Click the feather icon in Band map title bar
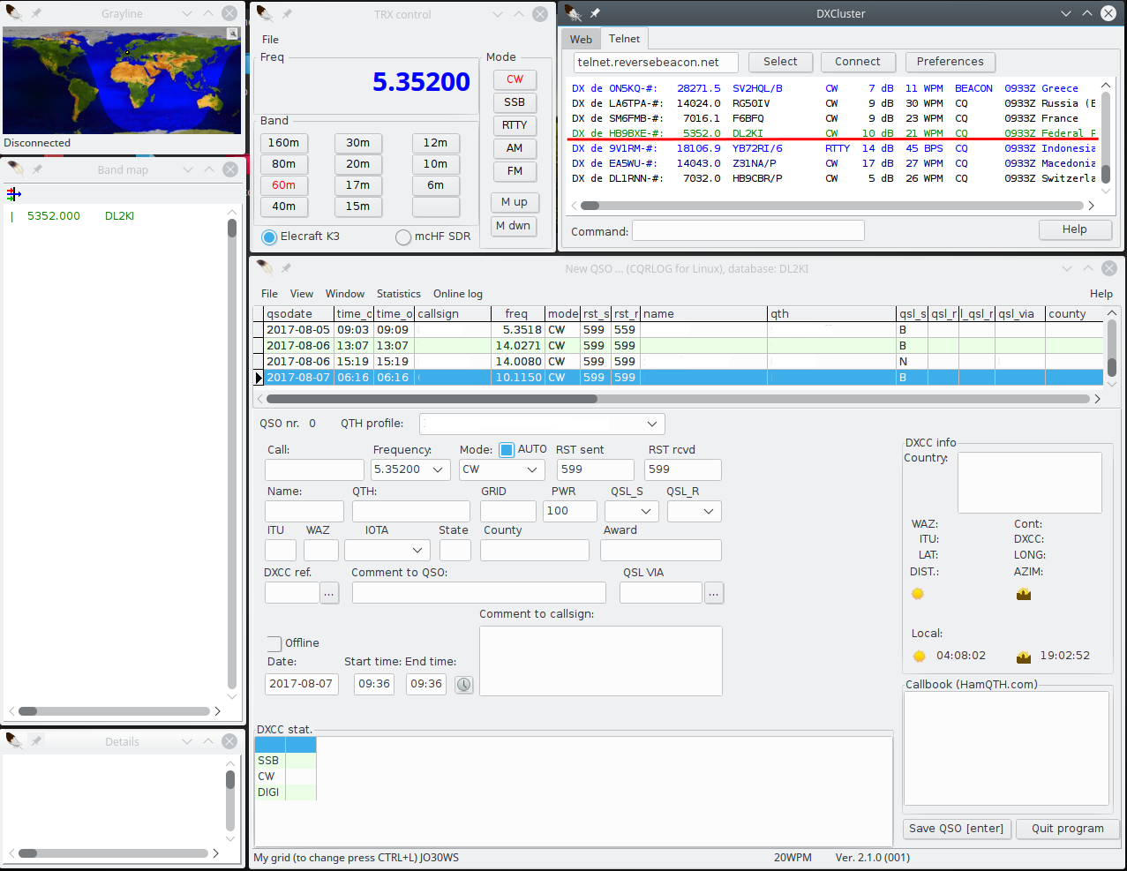Screen dimensions: 1127x871 [15, 169]
